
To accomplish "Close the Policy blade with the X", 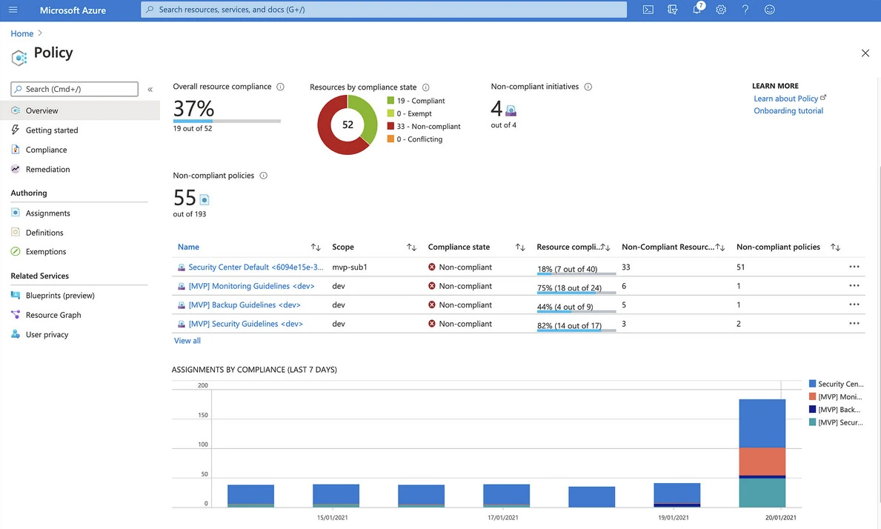I will click(x=865, y=53).
